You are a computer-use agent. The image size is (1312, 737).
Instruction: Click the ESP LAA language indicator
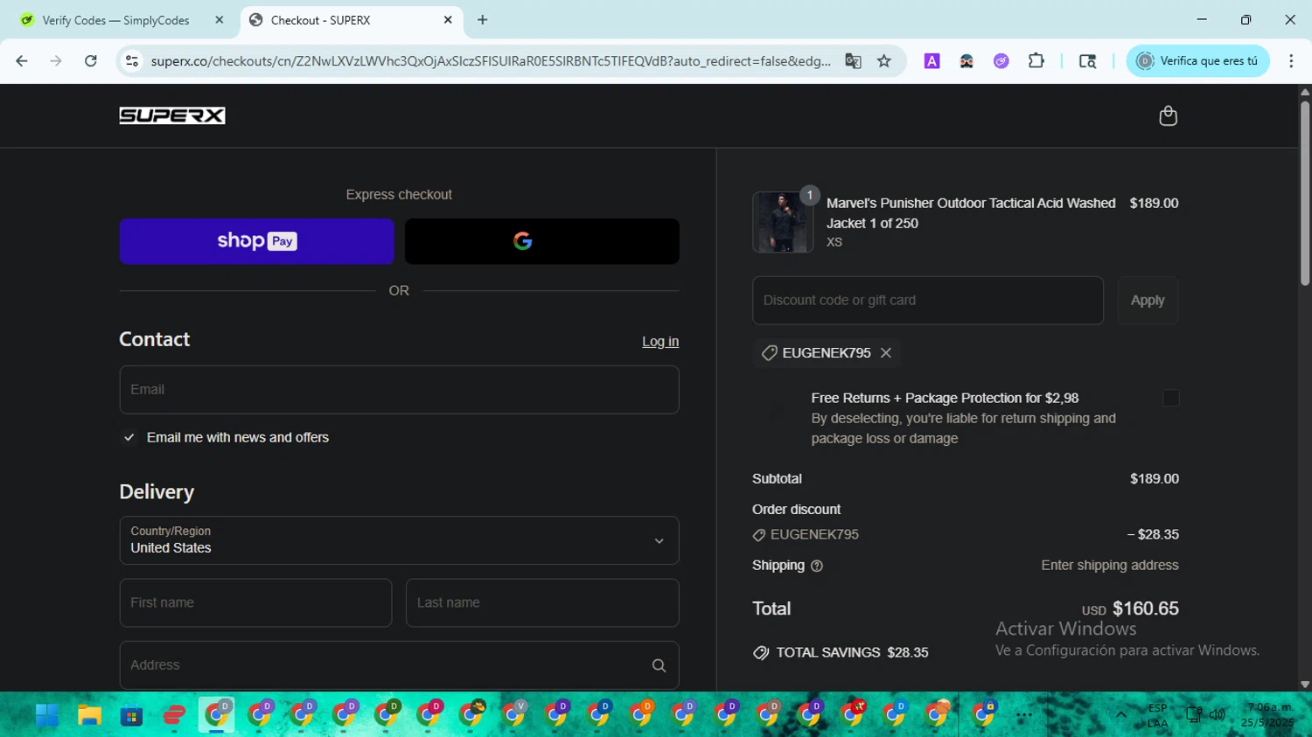(x=1157, y=715)
